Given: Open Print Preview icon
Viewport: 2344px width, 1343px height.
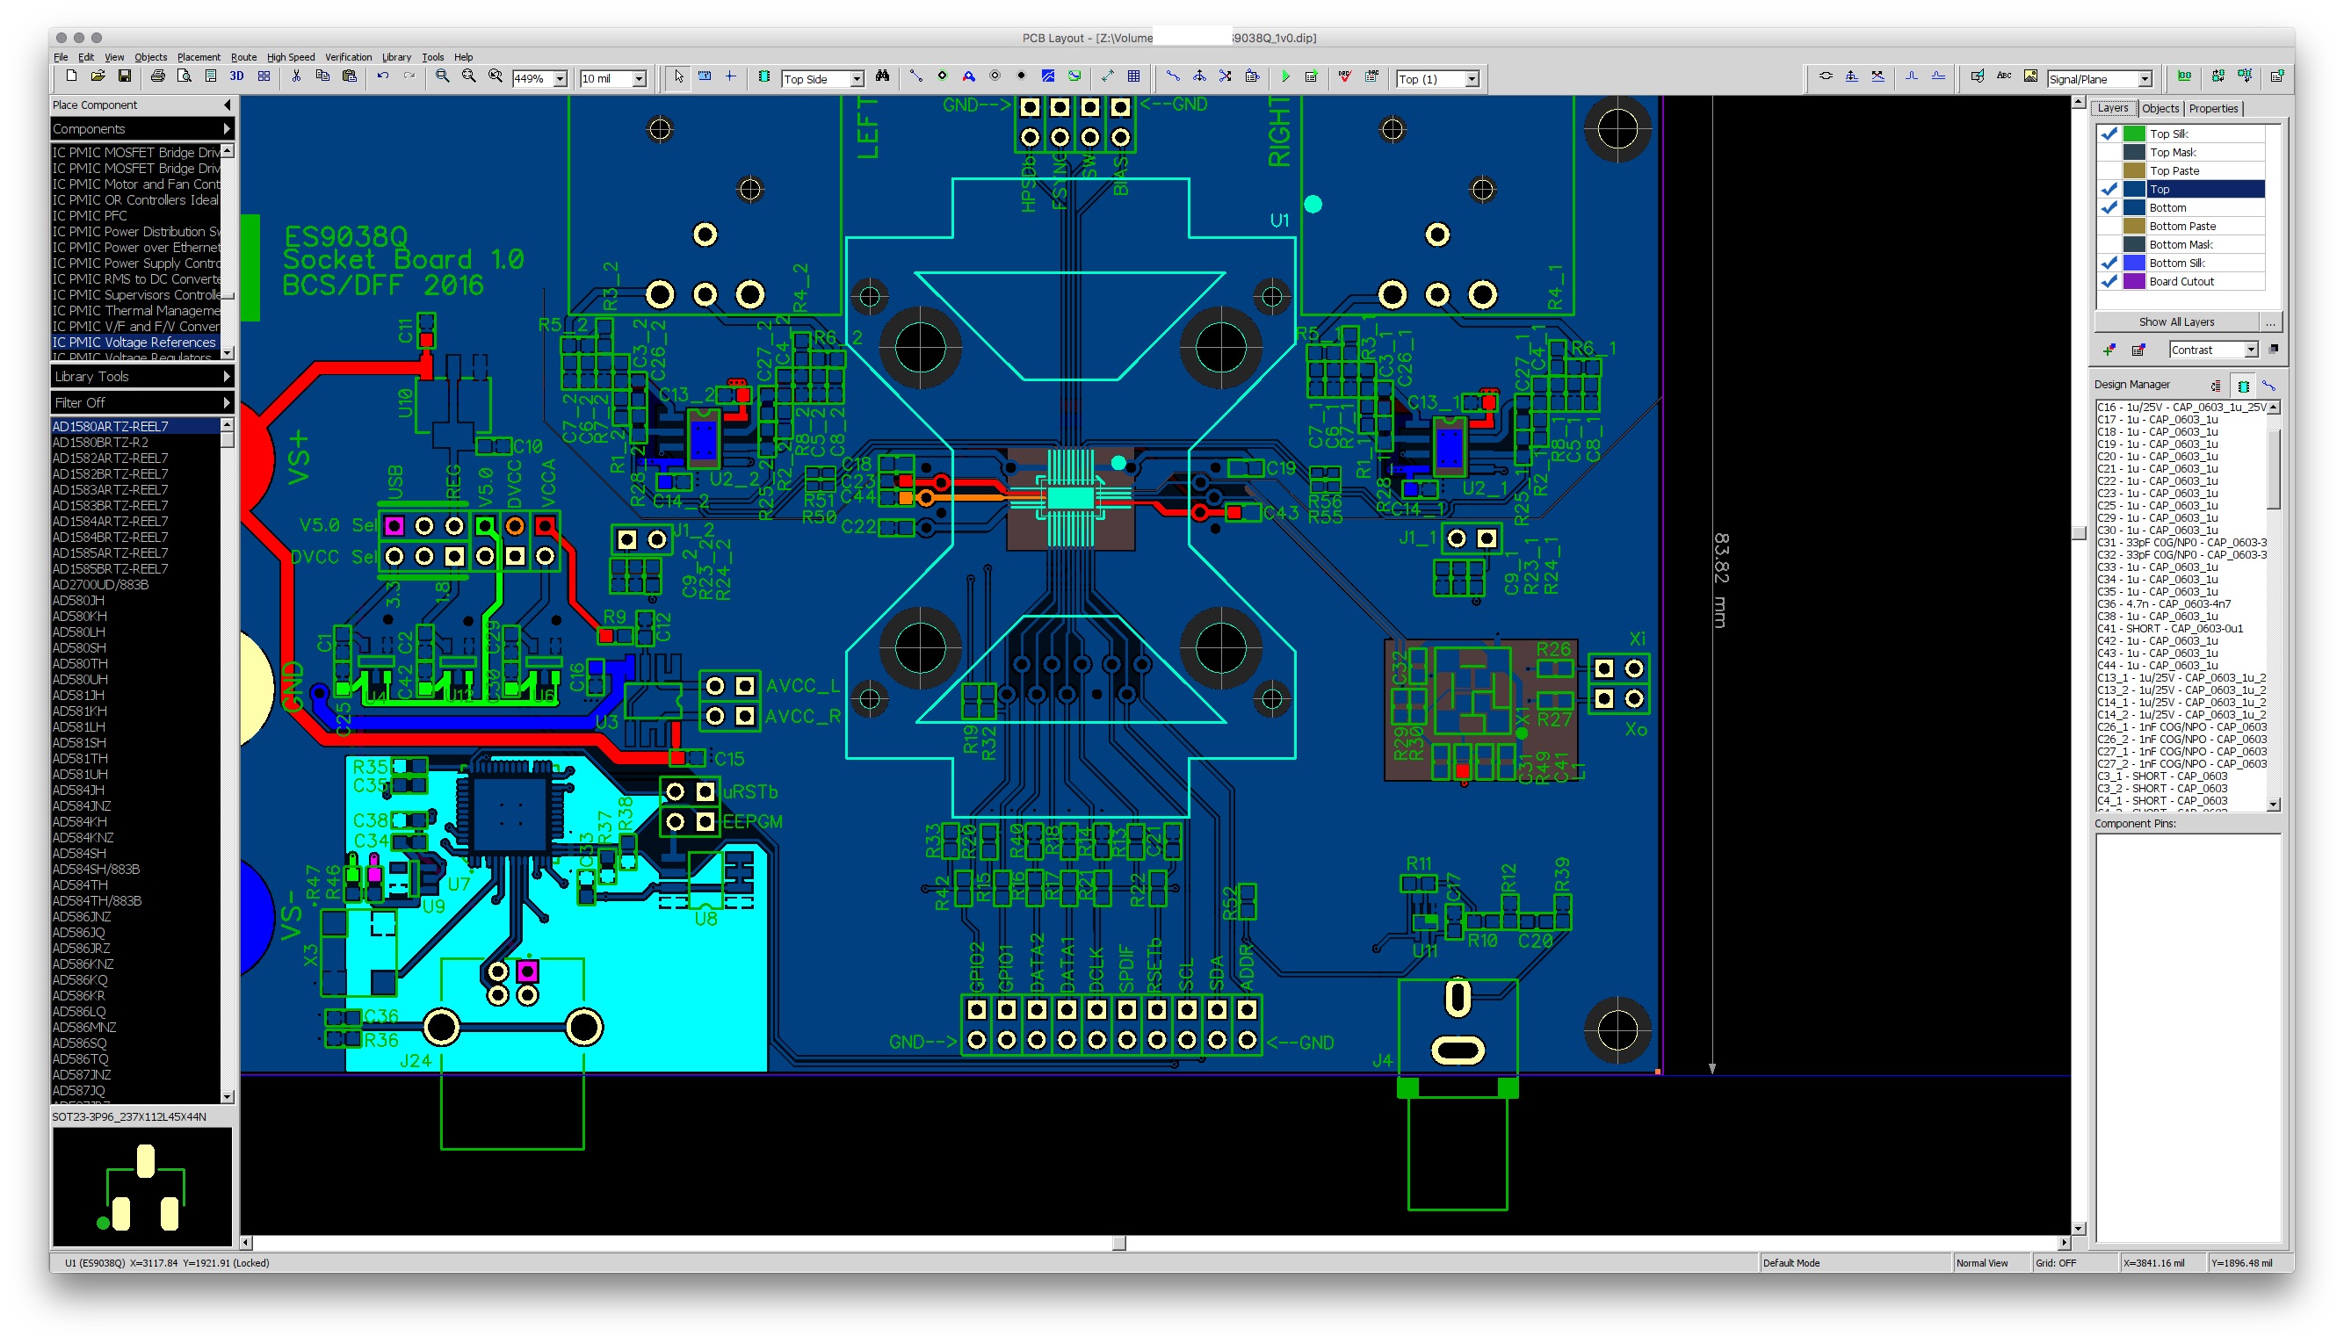Looking at the screenshot, I should click(184, 77).
